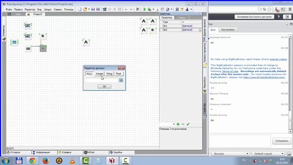Select the Real type in data editor

[x=119, y=74]
